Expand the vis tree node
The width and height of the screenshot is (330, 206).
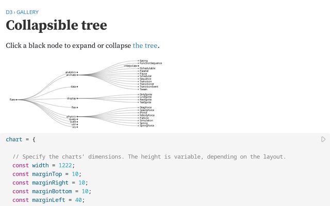pos(77,127)
